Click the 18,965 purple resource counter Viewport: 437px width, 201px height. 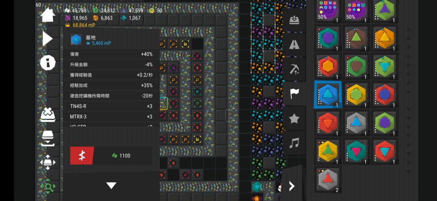pos(76,18)
